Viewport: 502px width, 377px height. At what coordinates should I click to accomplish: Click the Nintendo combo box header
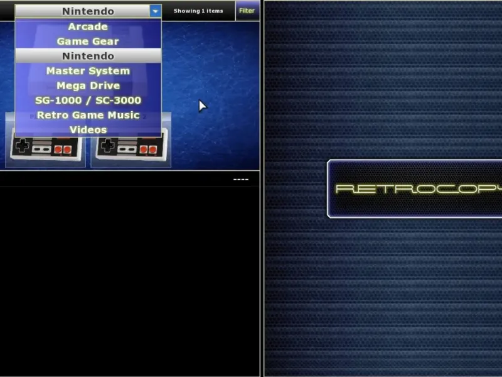click(88, 11)
